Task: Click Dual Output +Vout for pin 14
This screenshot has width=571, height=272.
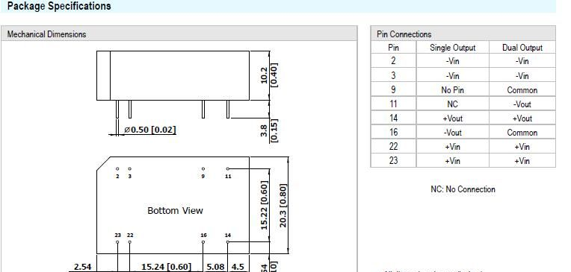Action: click(x=522, y=118)
